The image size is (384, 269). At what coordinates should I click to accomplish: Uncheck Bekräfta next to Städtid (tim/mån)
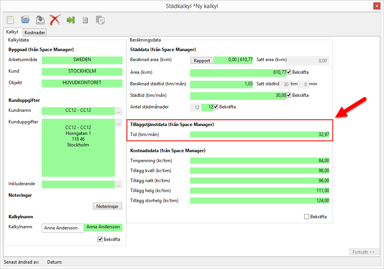pyautogui.click(x=289, y=95)
